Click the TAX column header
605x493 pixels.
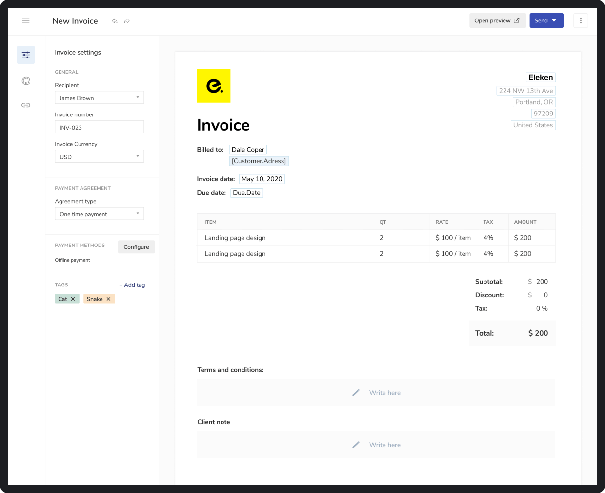(488, 222)
